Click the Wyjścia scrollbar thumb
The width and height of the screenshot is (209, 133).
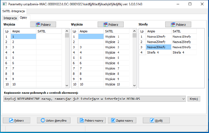click(x=134, y=35)
